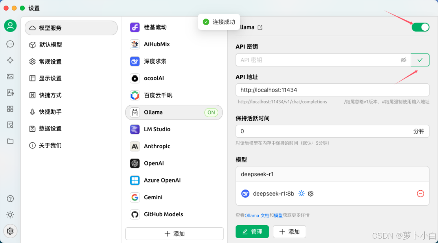
Task: Focus the 保持活跃时间 input field
Action: tap(332, 131)
